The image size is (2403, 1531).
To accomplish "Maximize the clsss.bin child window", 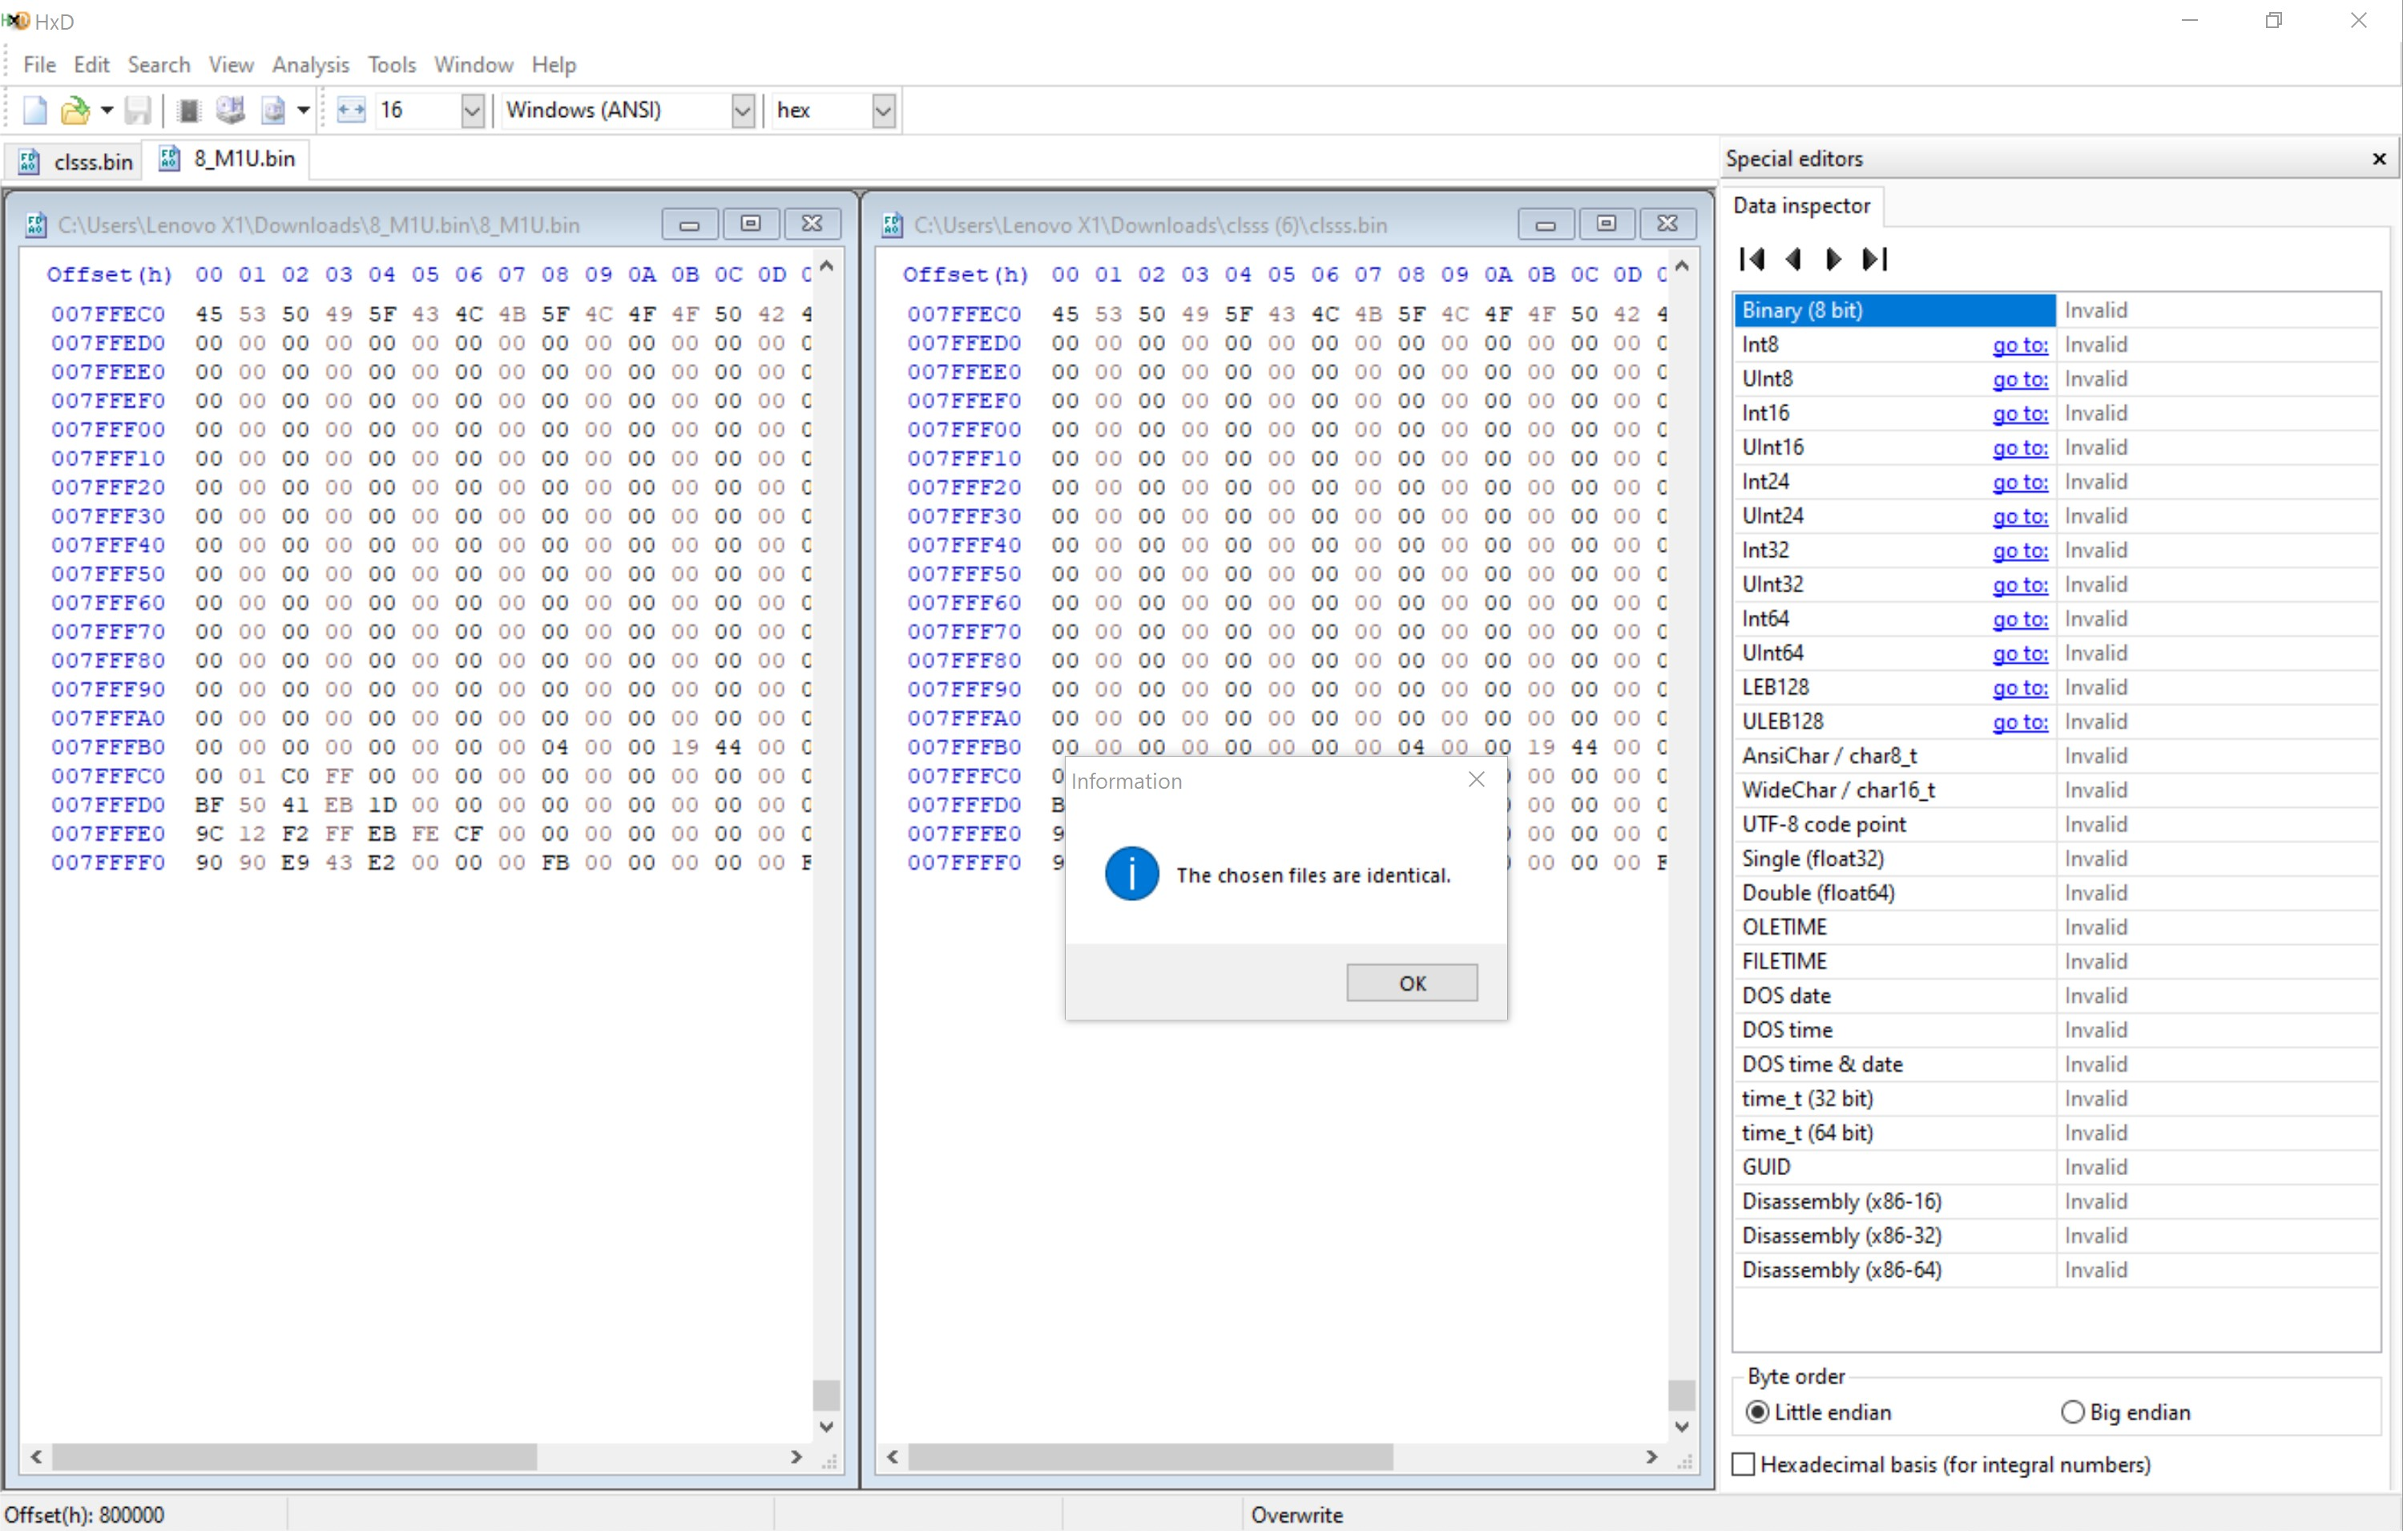I will [x=1607, y=224].
